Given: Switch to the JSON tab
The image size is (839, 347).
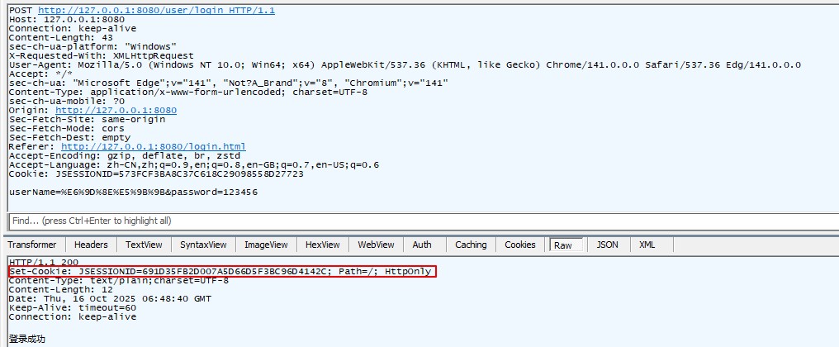Looking at the screenshot, I should point(607,245).
